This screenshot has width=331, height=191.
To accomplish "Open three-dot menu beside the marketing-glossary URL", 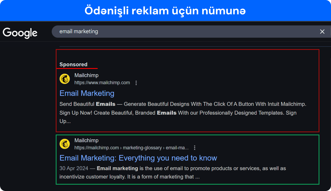I will pyautogui.click(x=195, y=148).
